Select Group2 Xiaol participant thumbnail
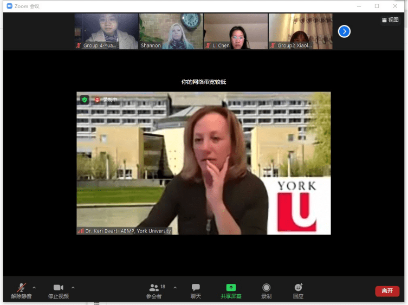The width and height of the screenshot is (408, 305). [300, 31]
